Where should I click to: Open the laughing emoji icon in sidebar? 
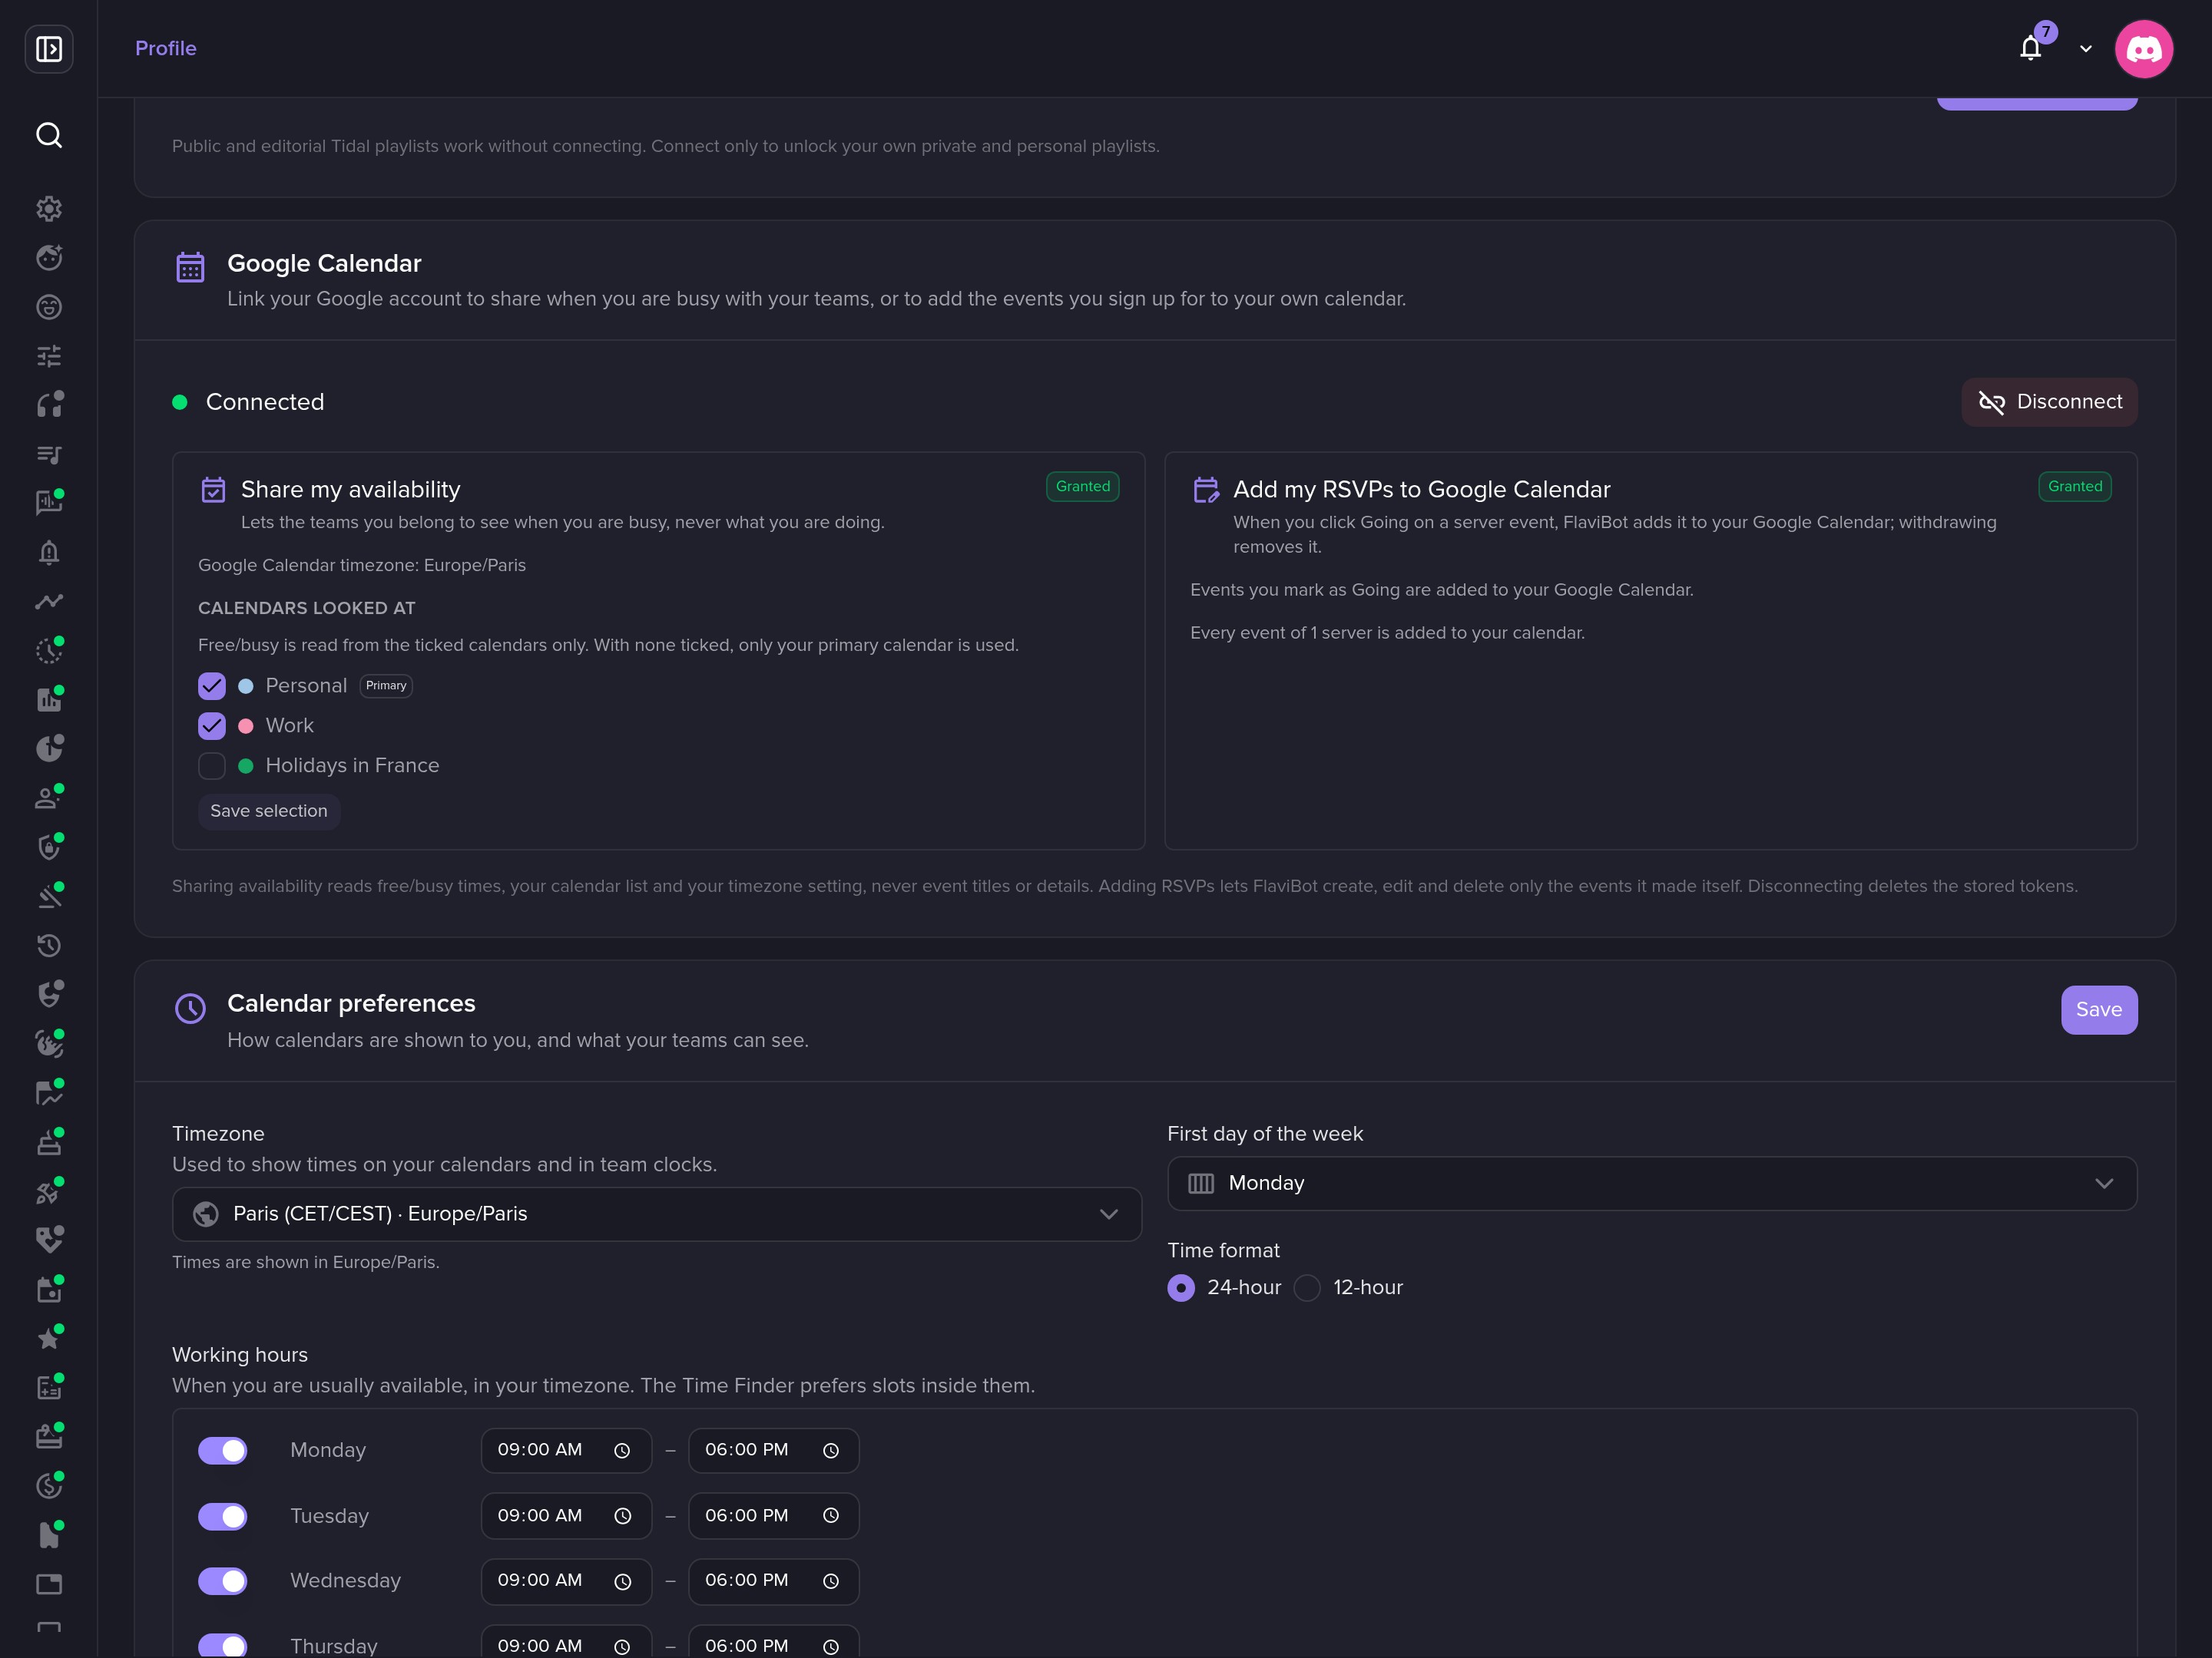tap(49, 307)
